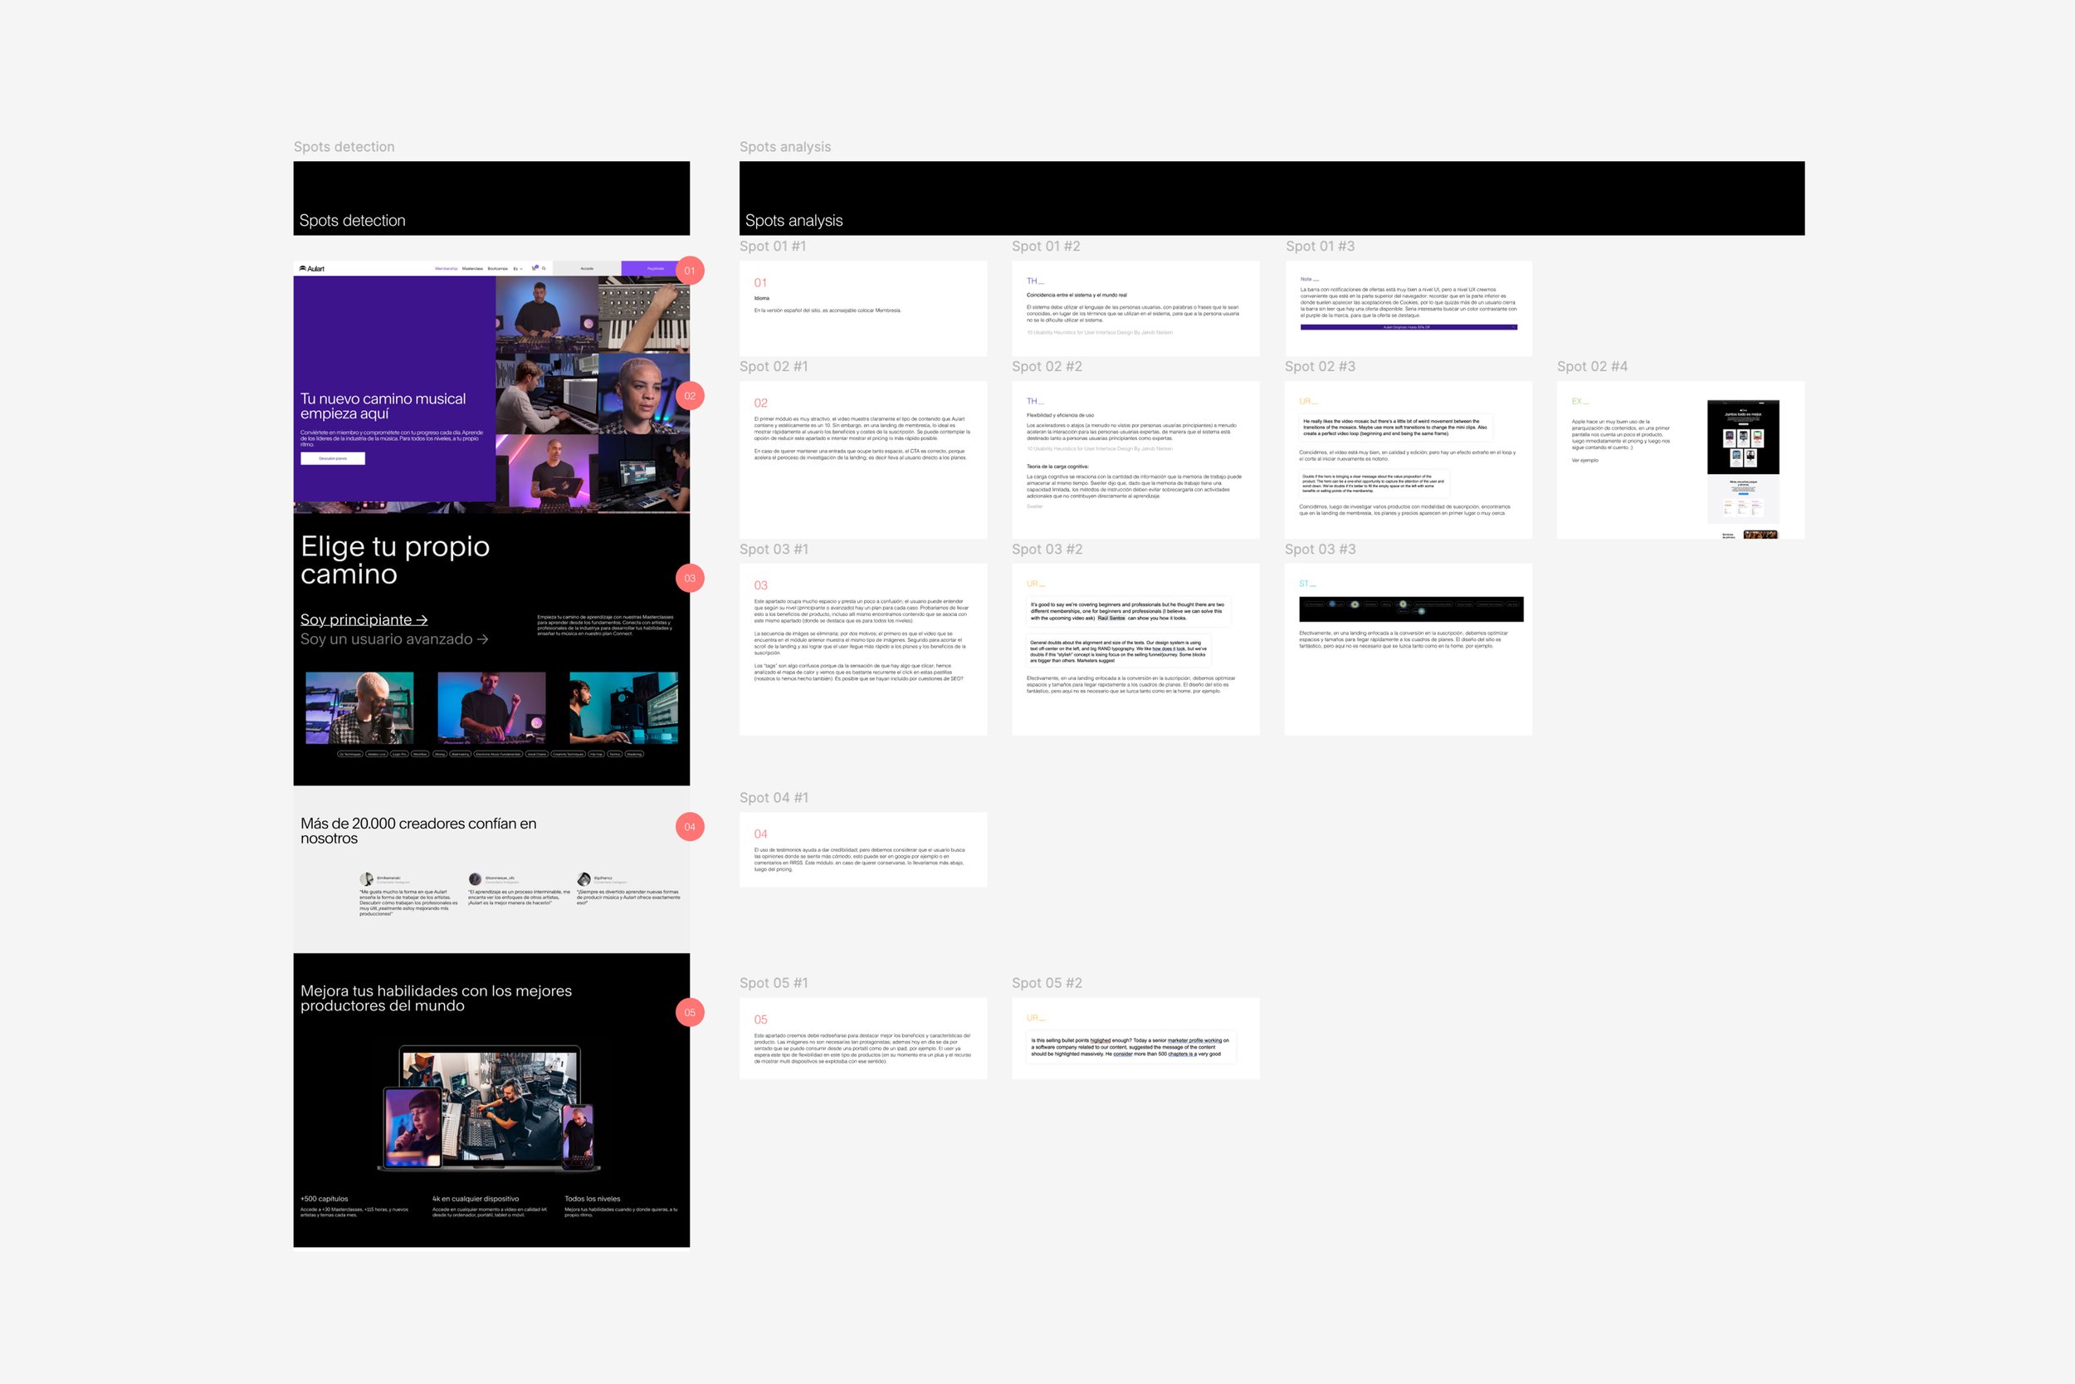
Task: Select the Spot 02 #3 frame label
Action: 1320,366
